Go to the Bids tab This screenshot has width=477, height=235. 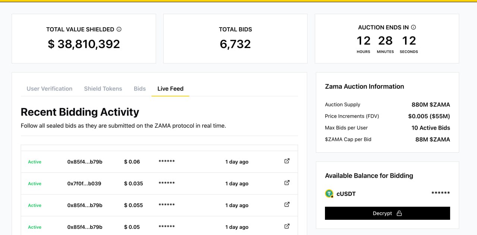click(140, 89)
